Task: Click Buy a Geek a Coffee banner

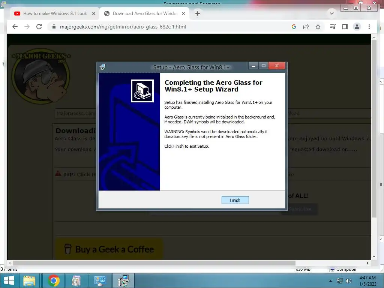Action: click(109, 249)
